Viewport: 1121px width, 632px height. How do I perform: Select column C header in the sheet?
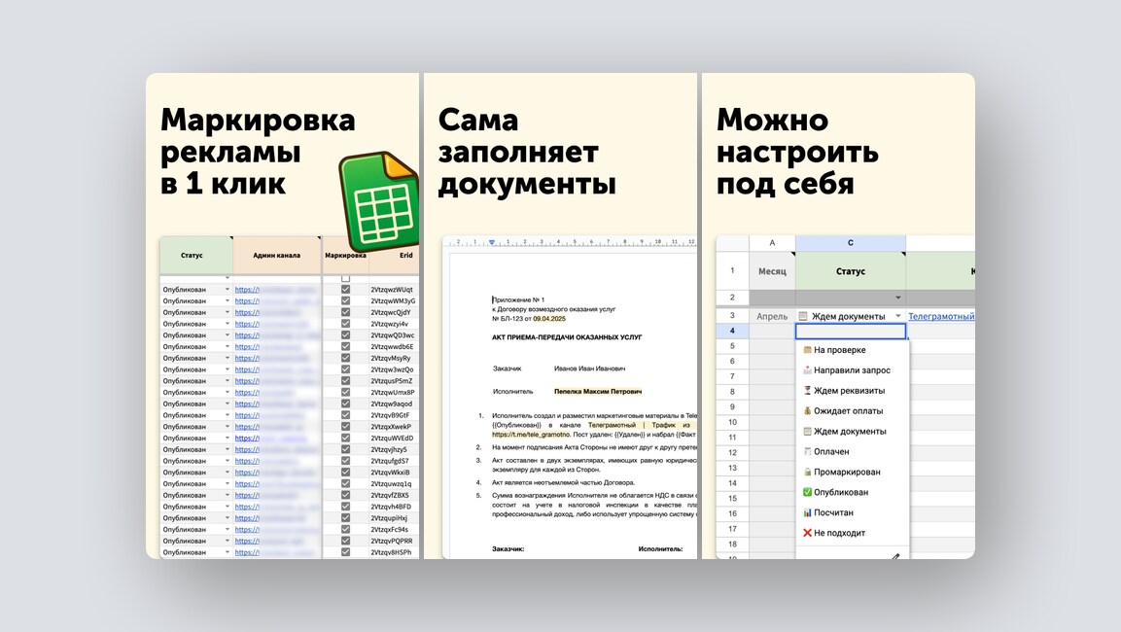(851, 243)
